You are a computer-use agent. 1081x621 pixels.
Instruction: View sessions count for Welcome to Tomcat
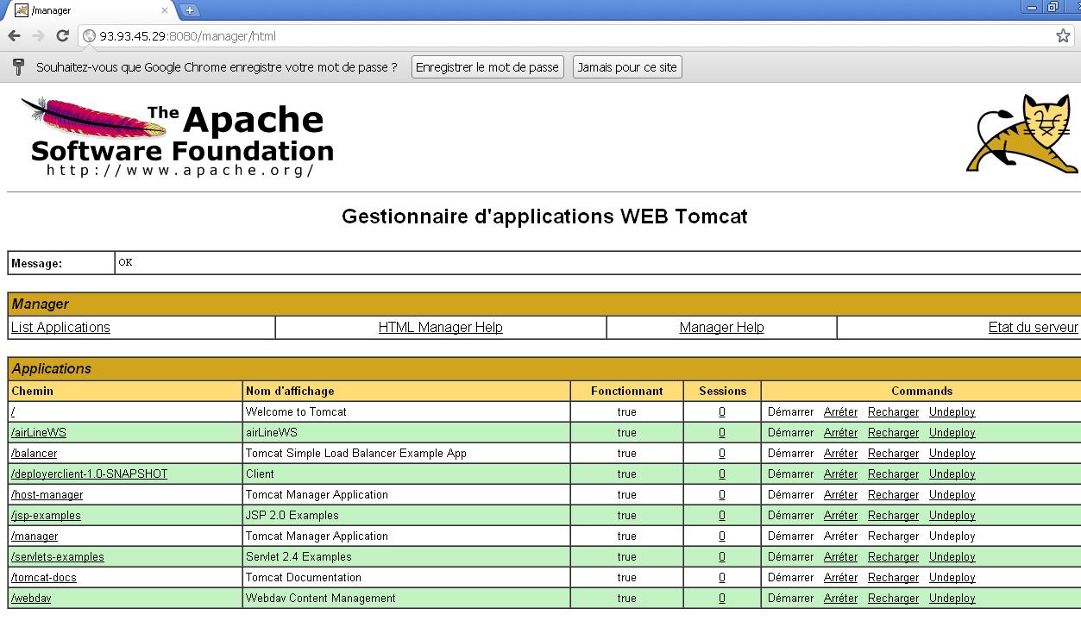point(722,412)
